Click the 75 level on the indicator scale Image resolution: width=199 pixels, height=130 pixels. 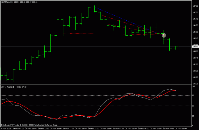coord(193,95)
